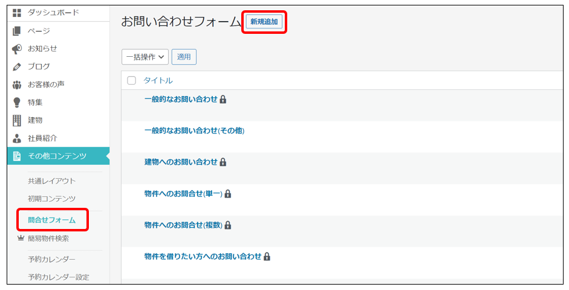Click the Pages icon in sidebar
This screenshot has width=569, height=290.
coord(17,31)
